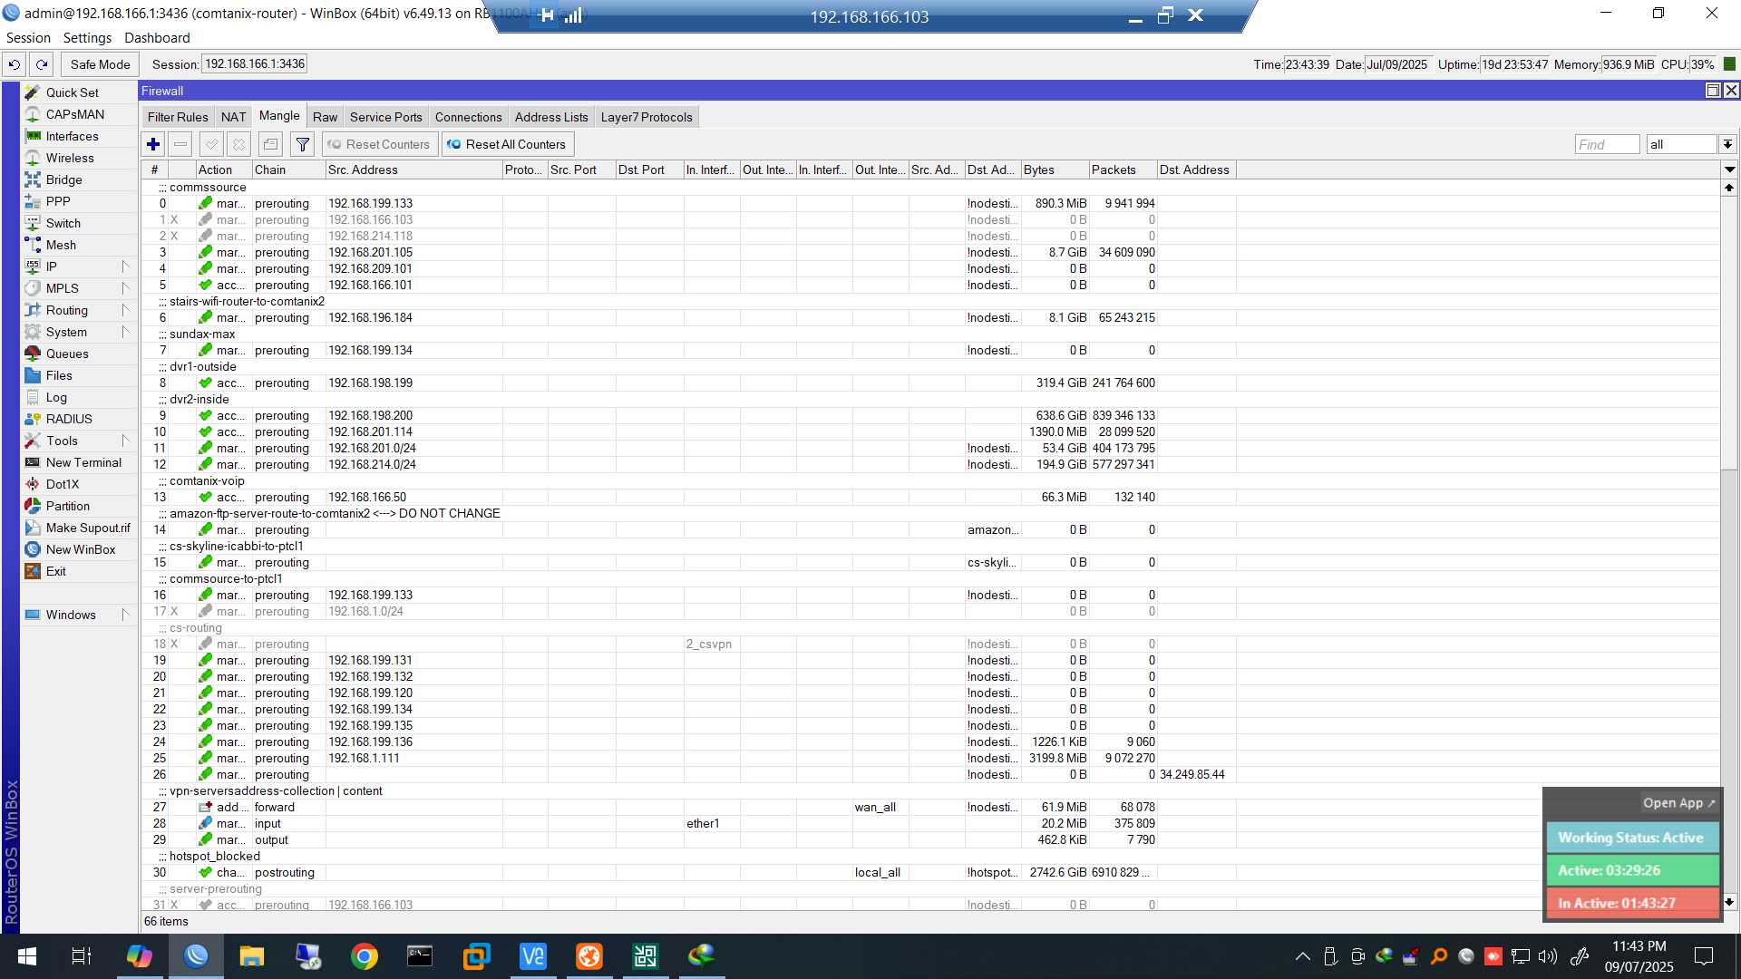Switch to the Address Lists tab
This screenshot has height=979, width=1741.
pos(551,117)
